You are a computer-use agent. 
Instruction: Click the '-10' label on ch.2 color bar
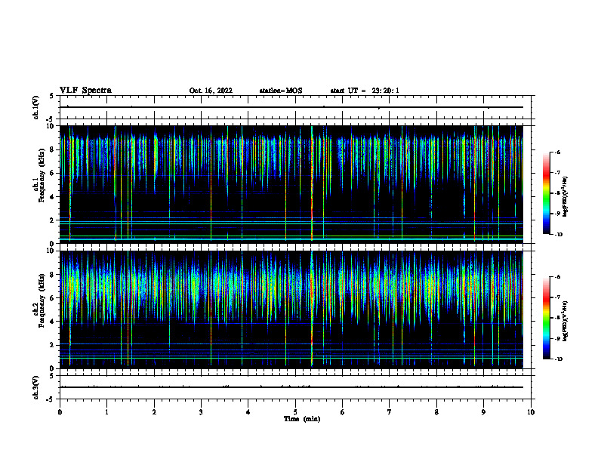click(x=558, y=359)
